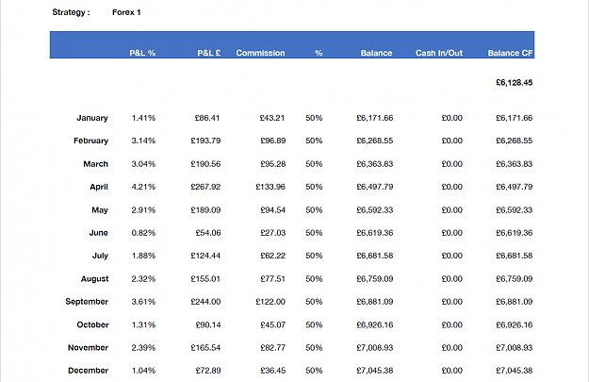
Task: Click the "Balance" column header
Action: click(376, 53)
